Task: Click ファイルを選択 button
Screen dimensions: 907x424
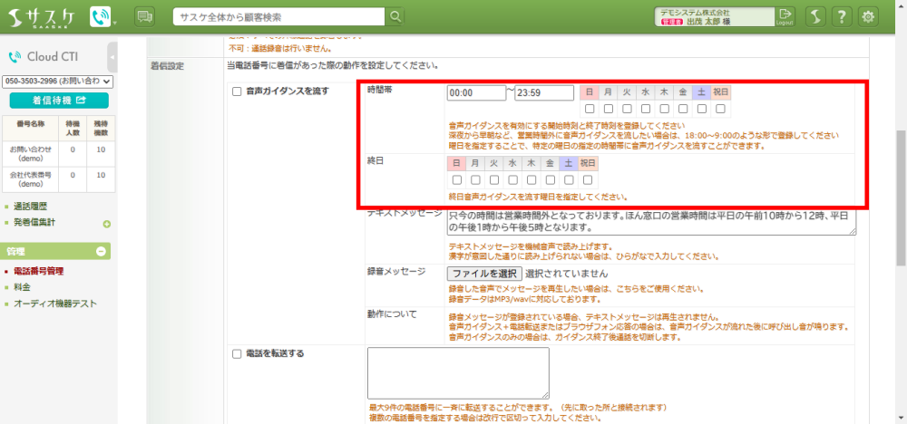Action: pos(483,273)
